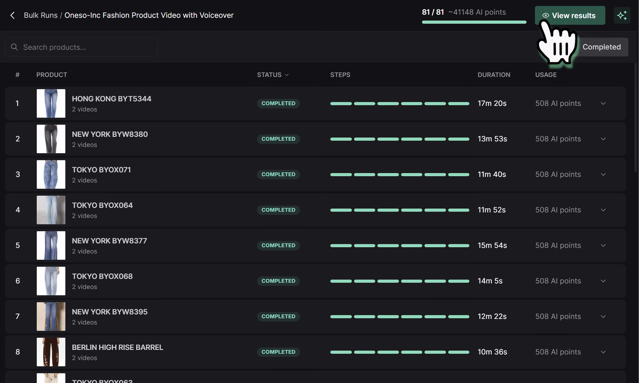Click the NEW YORK BYW8395 steps progress bar
The height and width of the screenshot is (383, 639).
(400, 317)
